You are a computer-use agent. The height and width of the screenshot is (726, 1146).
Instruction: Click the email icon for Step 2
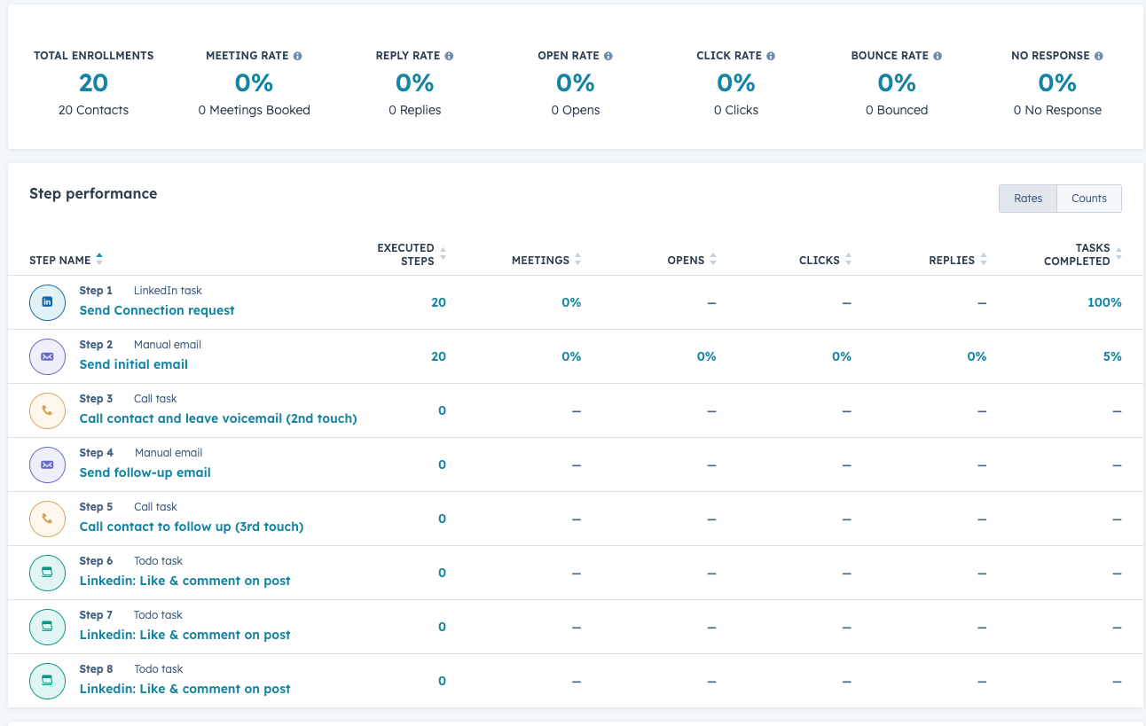47,356
